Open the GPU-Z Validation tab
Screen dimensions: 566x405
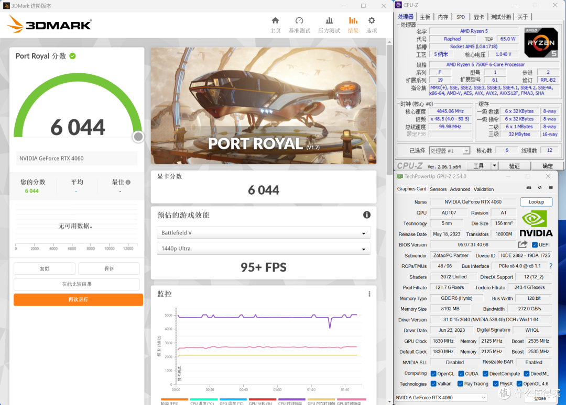click(x=484, y=189)
